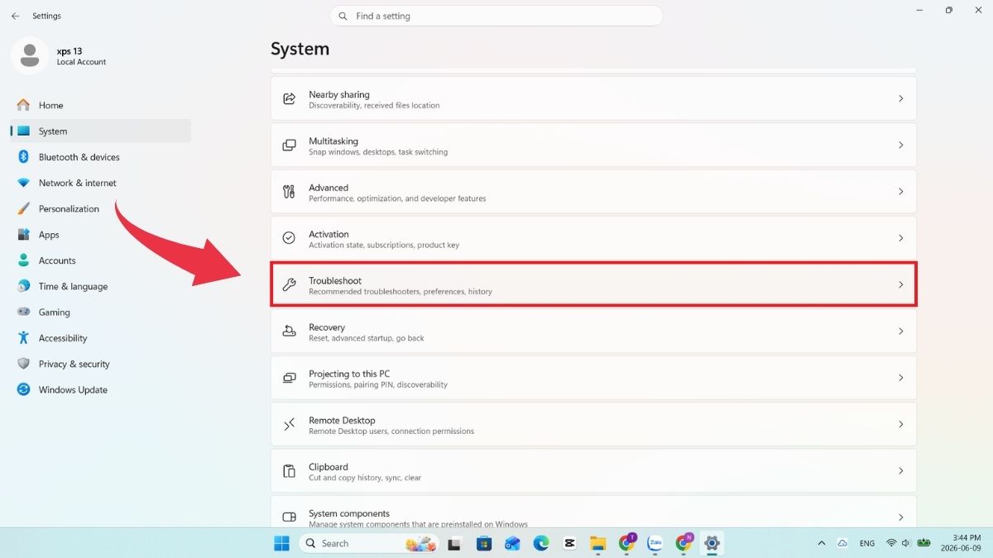Click the Recovery title text
Screen dimensions: 993x558
[327, 327]
